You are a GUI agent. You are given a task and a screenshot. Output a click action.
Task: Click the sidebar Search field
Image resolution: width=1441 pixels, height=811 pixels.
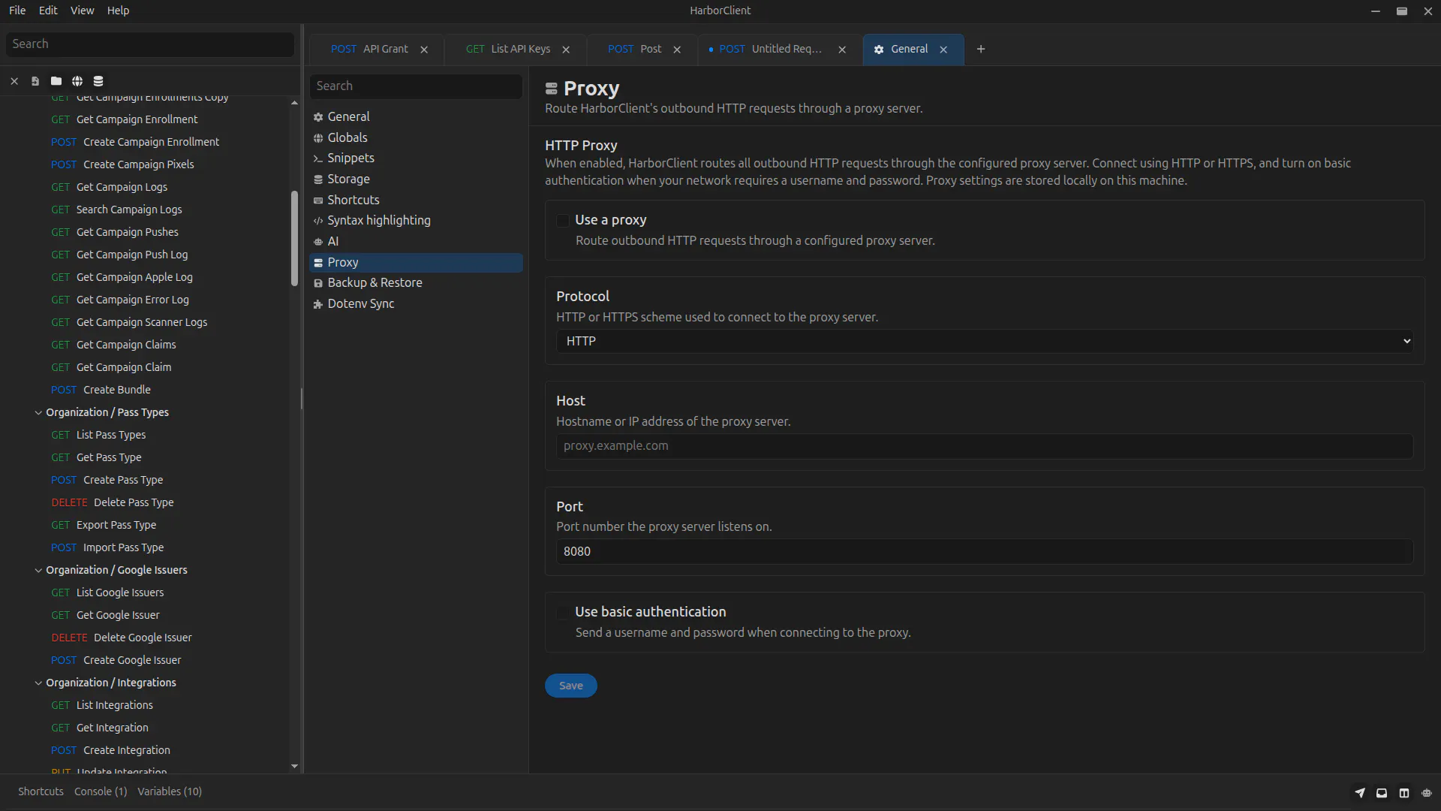click(150, 44)
